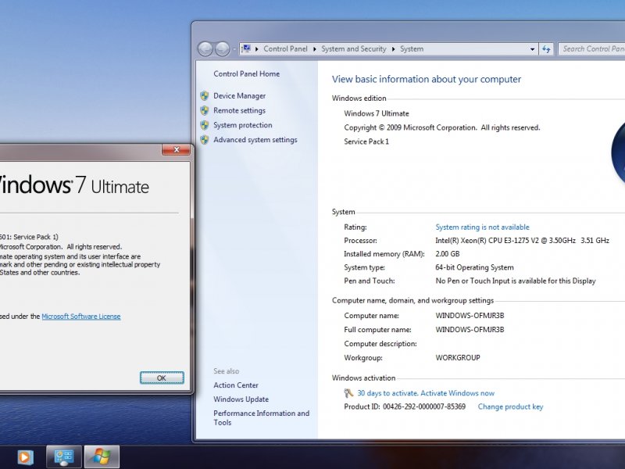Click the shield icon beside Remote settings
This screenshot has height=469, width=625.
(x=205, y=110)
